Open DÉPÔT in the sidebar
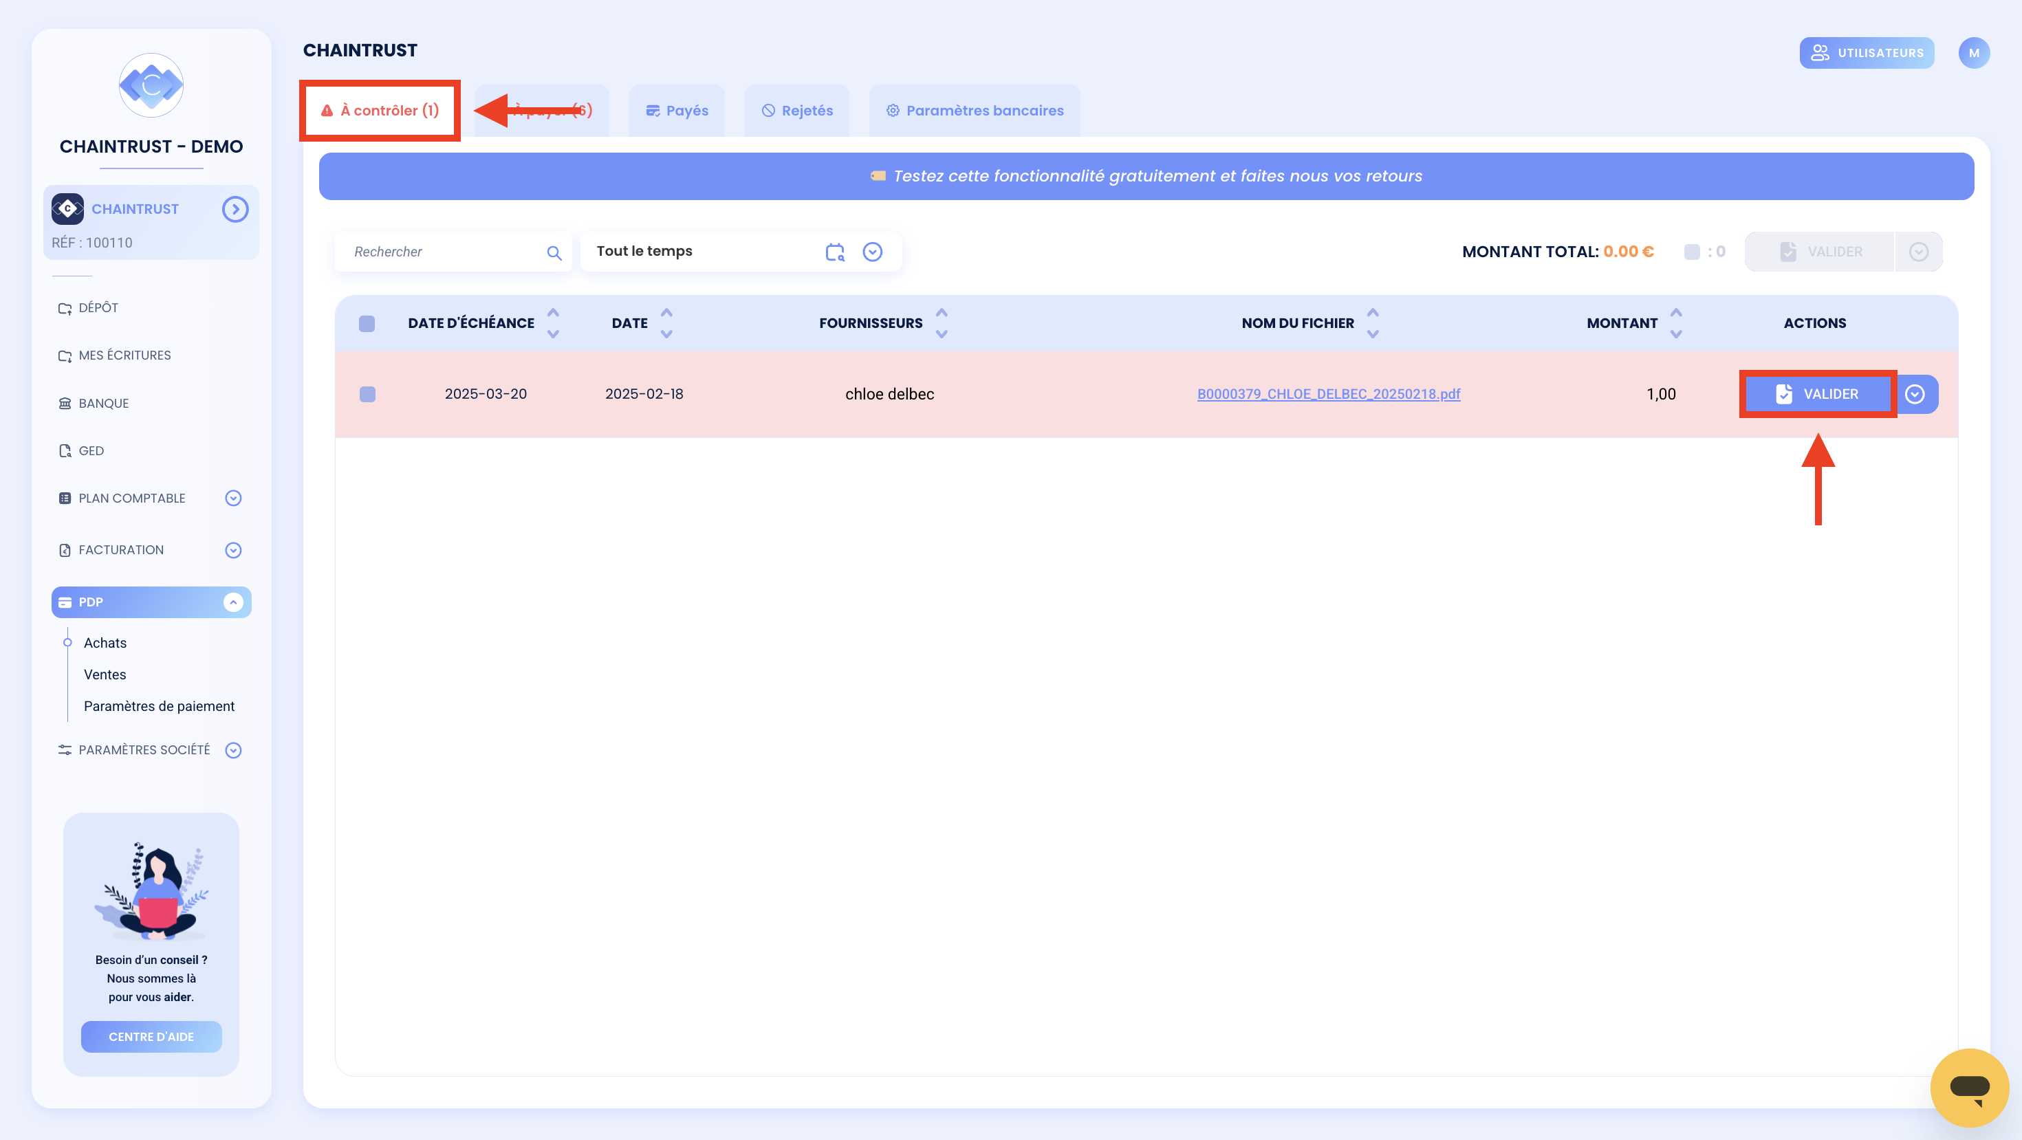The width and height of the screenshot is (2022, 1140). (98, 307)
